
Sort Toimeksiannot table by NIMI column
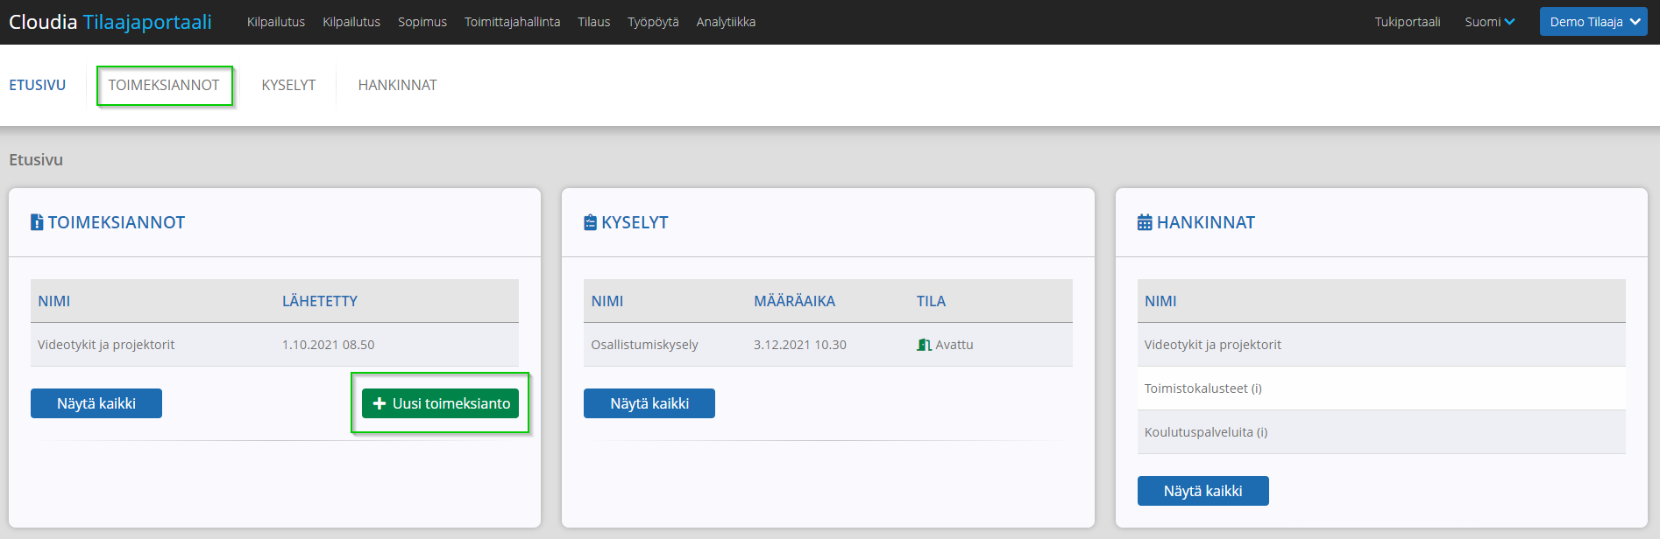coord(54,301)
